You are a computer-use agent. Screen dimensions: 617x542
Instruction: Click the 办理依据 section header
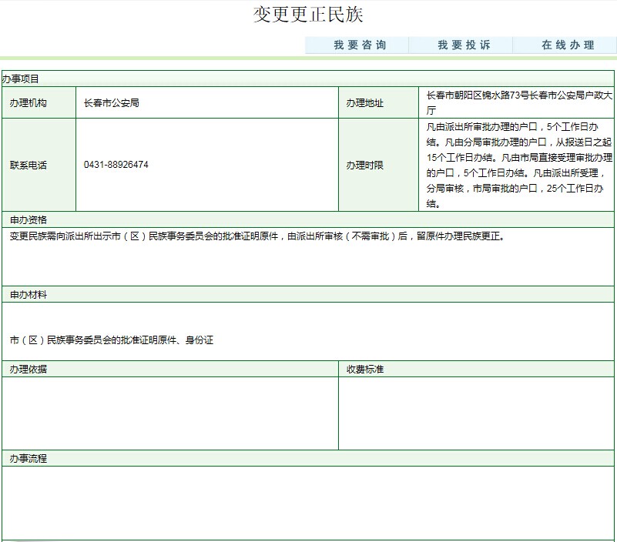tap(170, 369)
